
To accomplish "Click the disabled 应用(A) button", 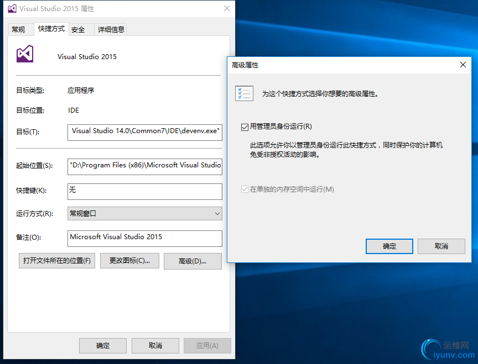I will [207, 346].
